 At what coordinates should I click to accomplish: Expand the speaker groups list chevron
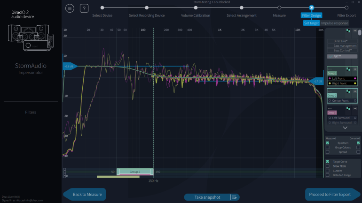(345, 128)
